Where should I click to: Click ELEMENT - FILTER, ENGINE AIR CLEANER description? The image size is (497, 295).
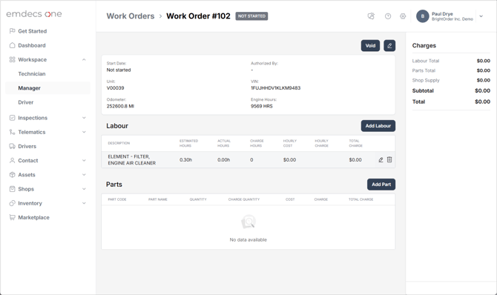pyautogui.click(x=131, y=159)
